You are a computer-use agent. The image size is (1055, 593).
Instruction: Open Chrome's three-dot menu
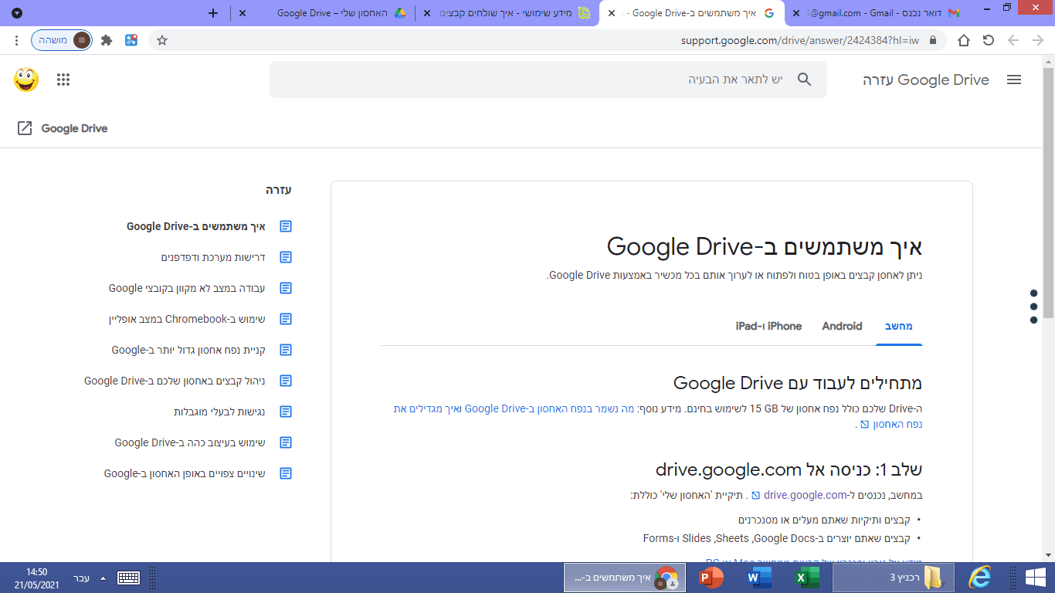coord(17,40)
